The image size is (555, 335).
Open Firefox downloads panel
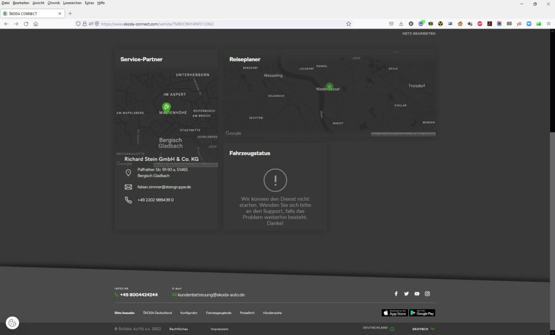coord(401,24)
